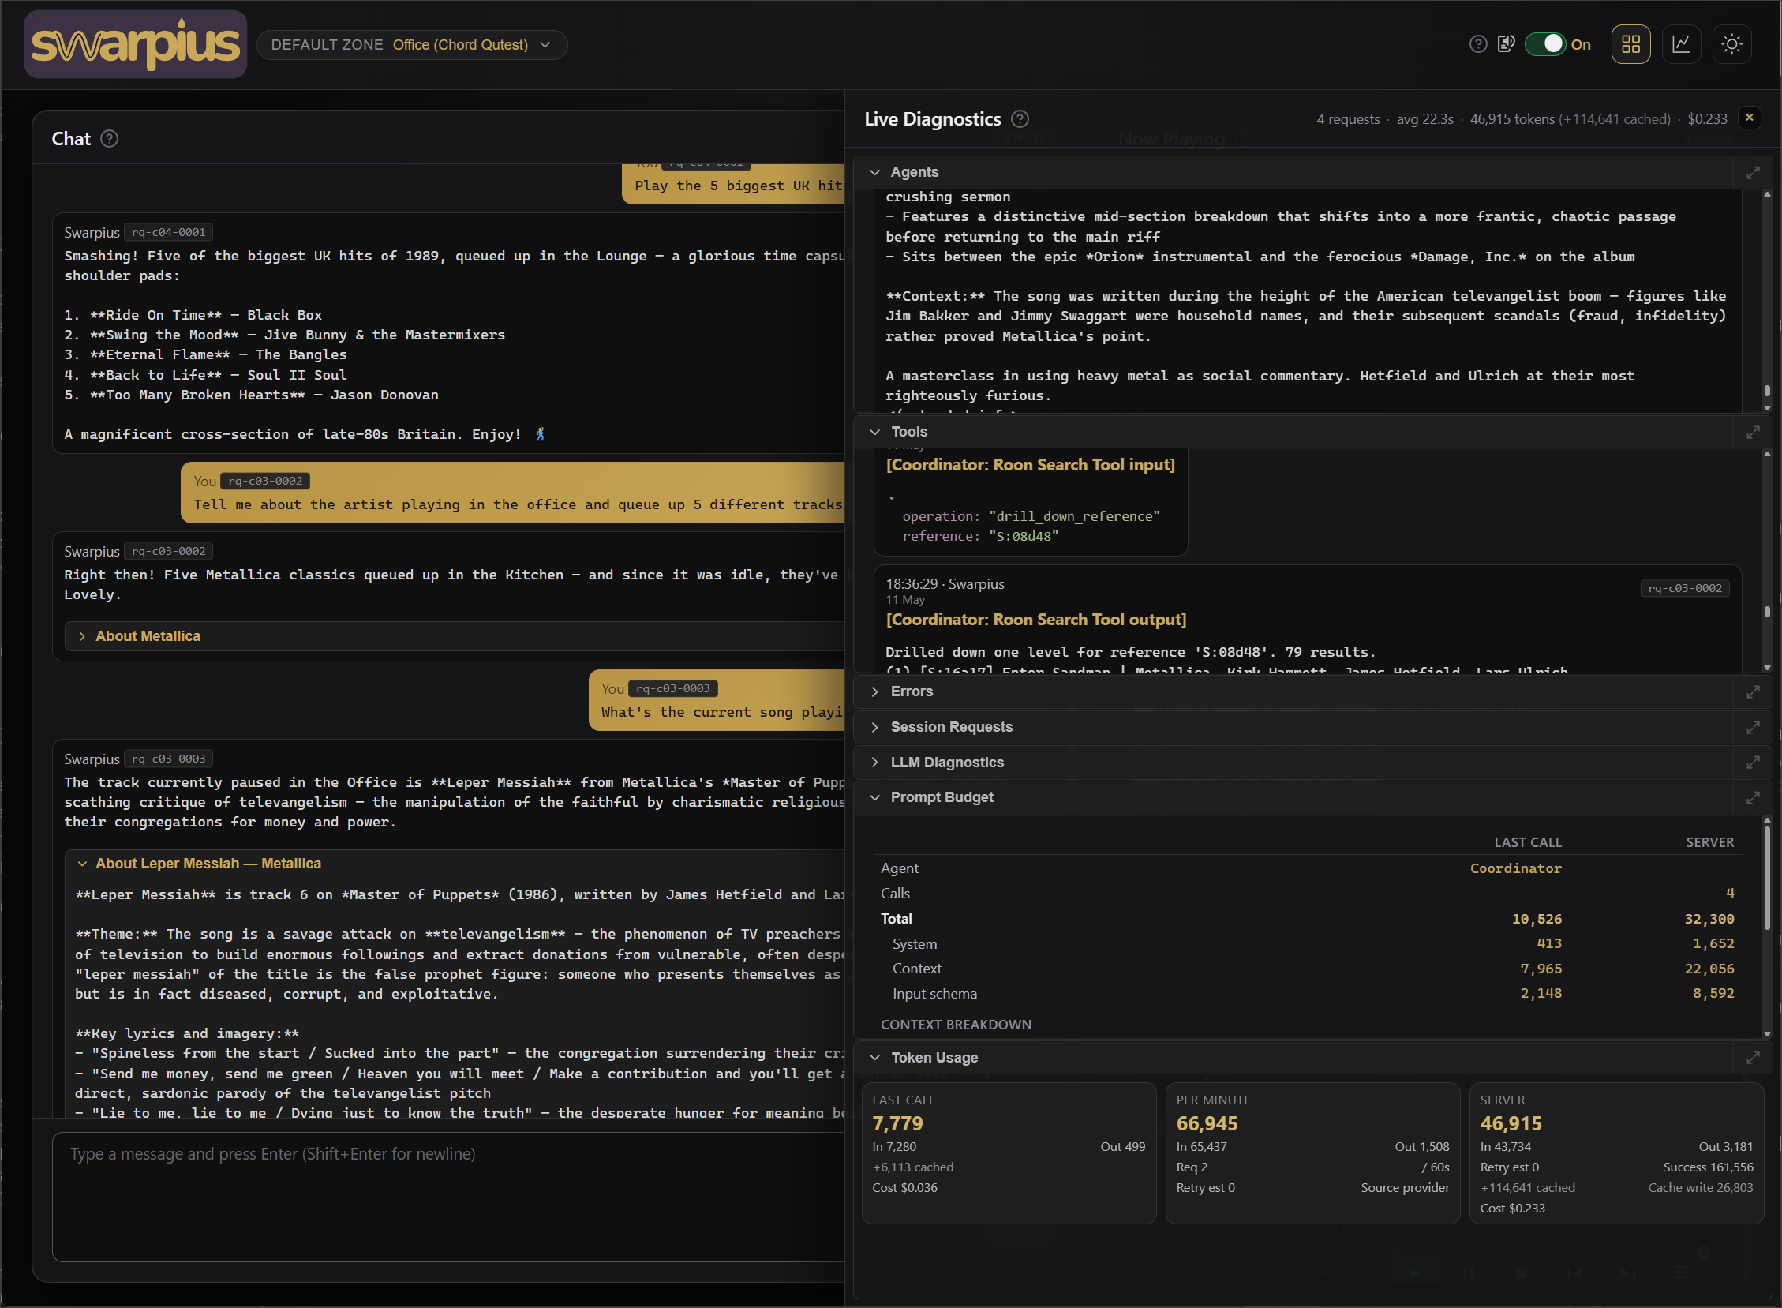The width and height of the screenshot is (1782, 1308).
Task: Maximize the Agents section panel
Action: (1753, 173)
